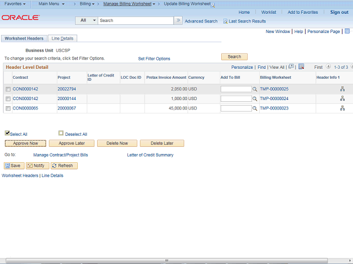
Task: Click the lookup magnifier beside TMP-00000023
Action: click(255, 109)
